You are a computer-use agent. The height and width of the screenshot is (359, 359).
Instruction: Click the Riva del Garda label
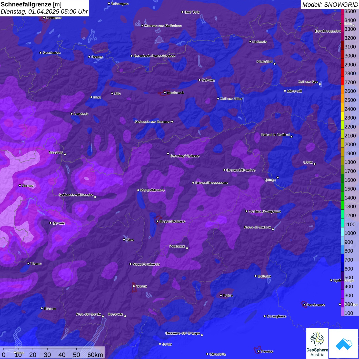(88, 314)
